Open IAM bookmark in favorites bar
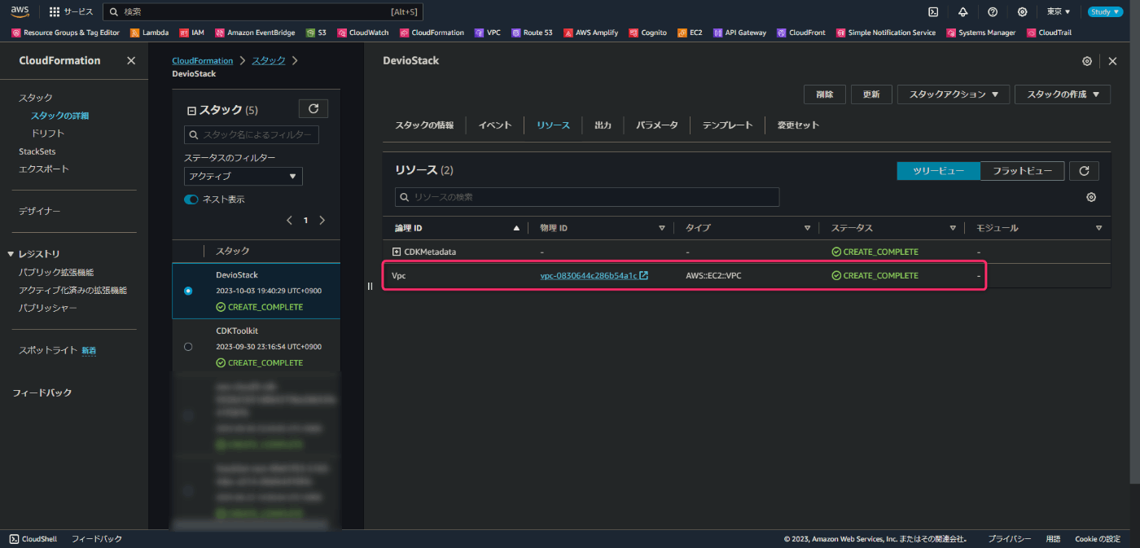This screenshot has height=548, width=1140. click(192, 33)
